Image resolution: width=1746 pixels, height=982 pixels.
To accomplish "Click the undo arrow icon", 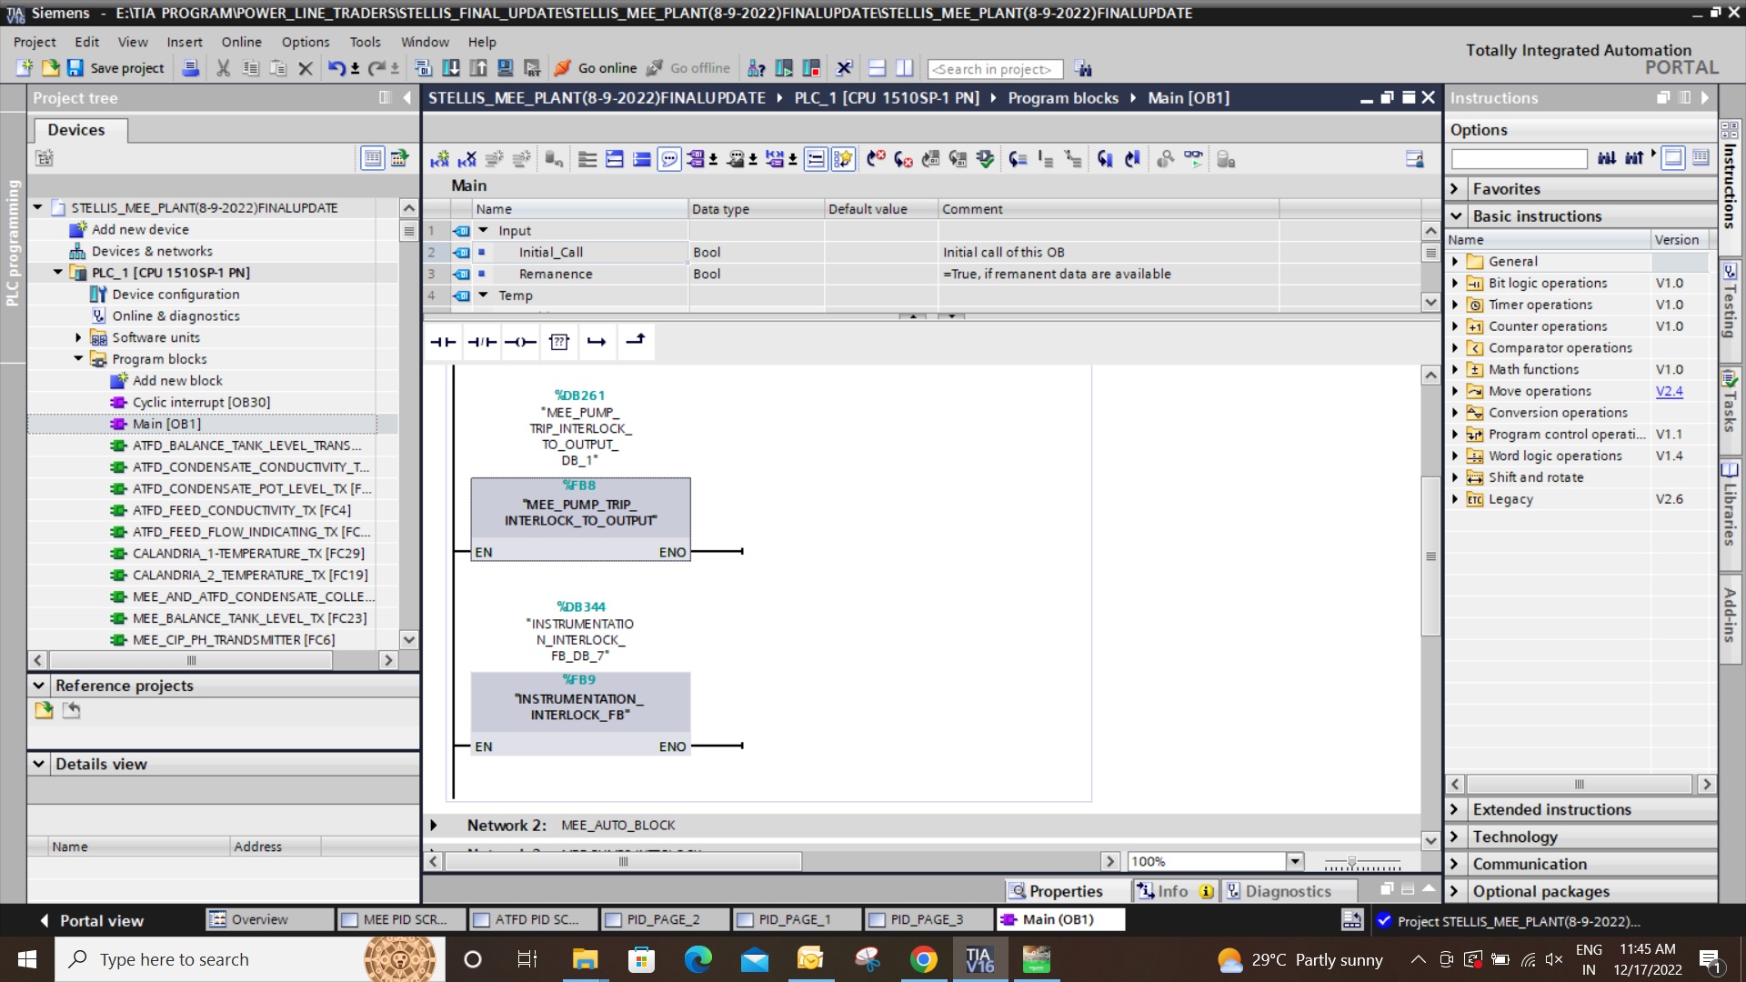I will (x=336, y=68).
